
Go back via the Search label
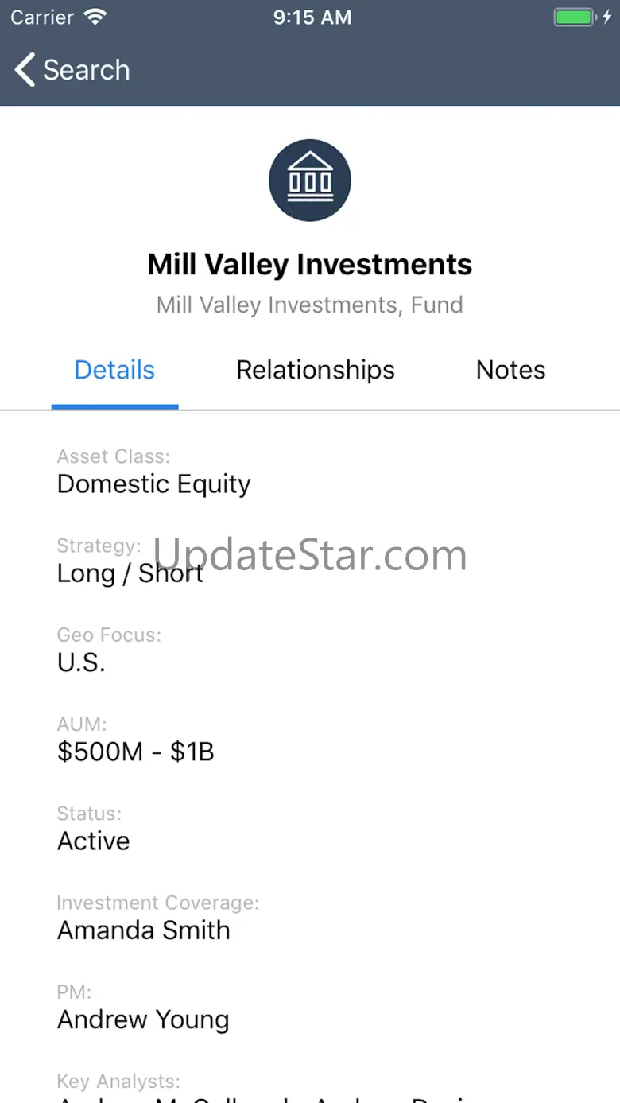[x=86, y=70]
